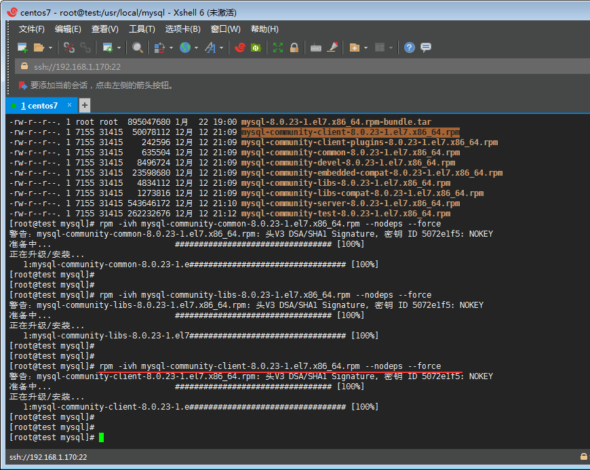Viewport: 590px width, 470px height.
Task: Click the add current session arrow button
Action: (x=23, y=85)
